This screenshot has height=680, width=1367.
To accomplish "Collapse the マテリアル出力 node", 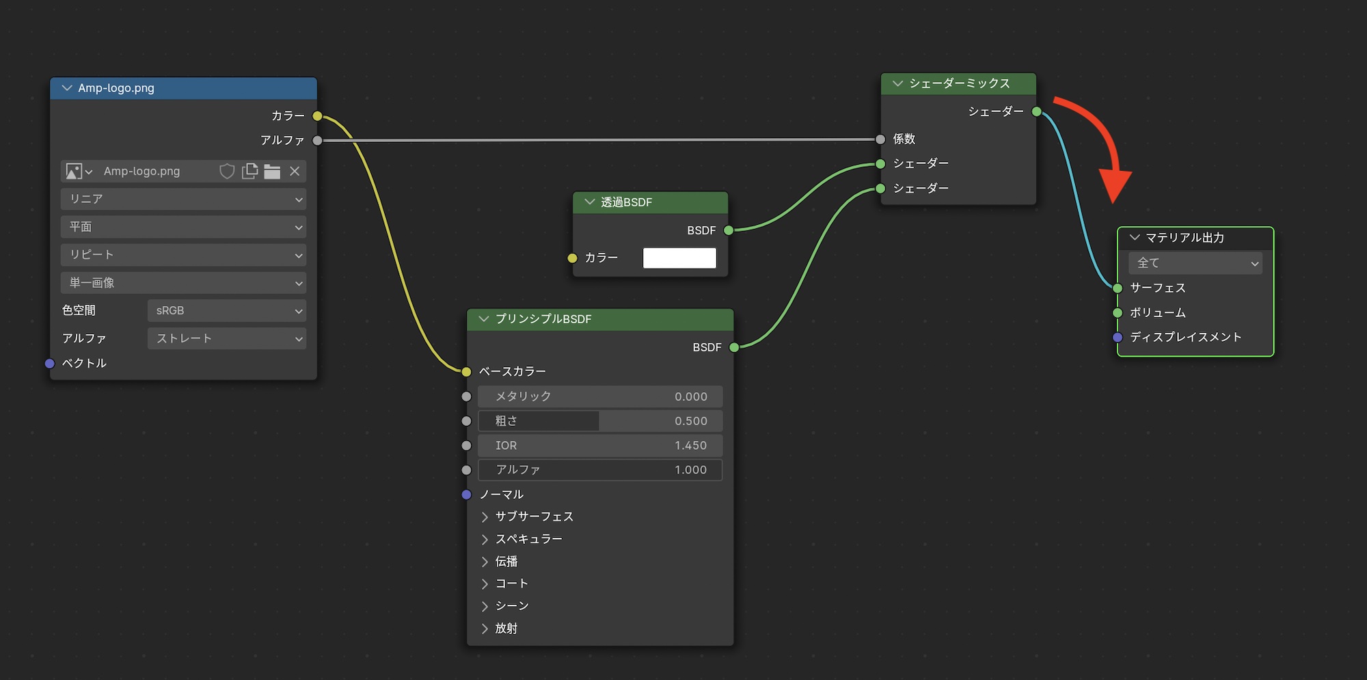I will (1135, 238).
